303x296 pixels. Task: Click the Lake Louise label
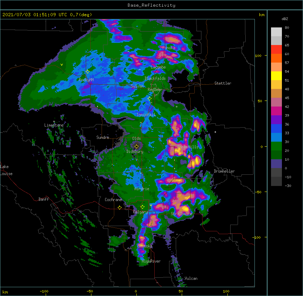6,170
